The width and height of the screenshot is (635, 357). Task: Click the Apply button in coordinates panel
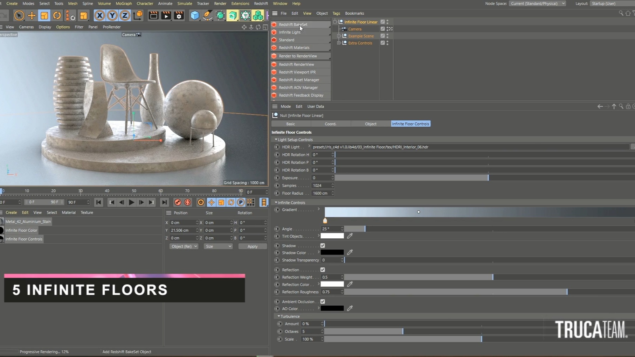pos(252,246)
